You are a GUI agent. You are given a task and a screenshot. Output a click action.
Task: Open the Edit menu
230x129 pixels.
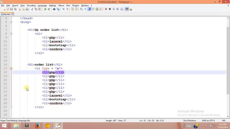(8, 6)
